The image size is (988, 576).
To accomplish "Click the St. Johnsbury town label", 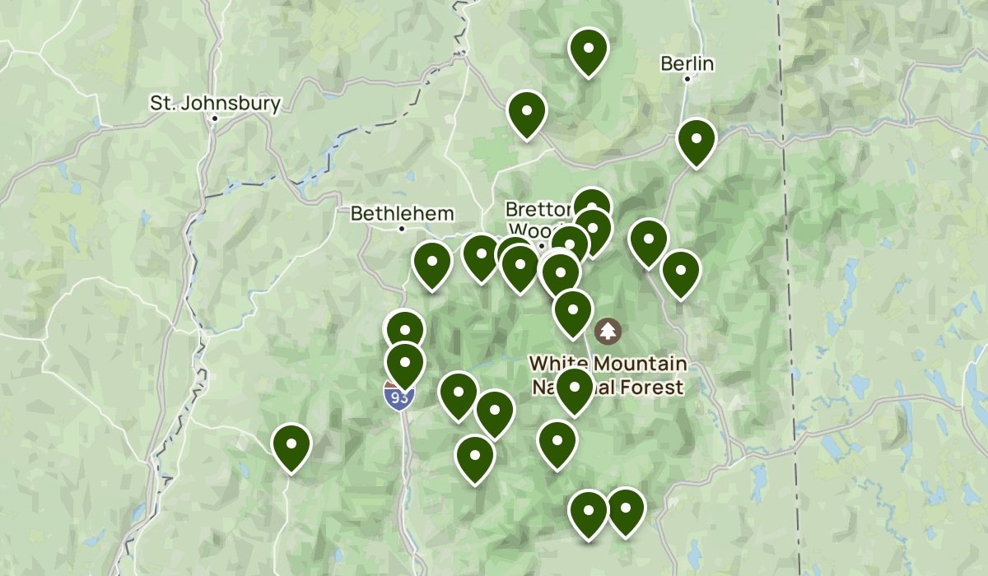I will tap(215, 104).
